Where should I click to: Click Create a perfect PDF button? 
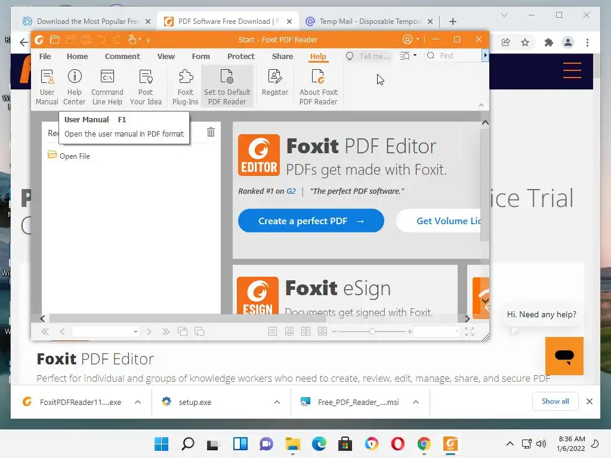tap(311, 221)
